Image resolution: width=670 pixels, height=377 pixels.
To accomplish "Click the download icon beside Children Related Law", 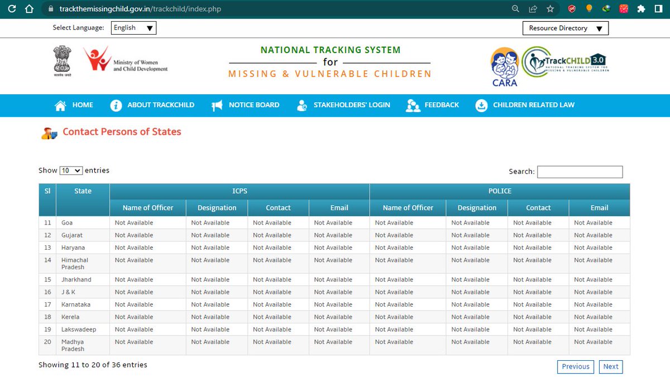I will point(481,106).
